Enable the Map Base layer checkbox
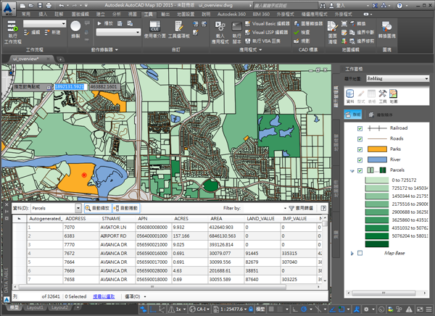The width and height of the screenshot is (435, 316). click(360, 252)
